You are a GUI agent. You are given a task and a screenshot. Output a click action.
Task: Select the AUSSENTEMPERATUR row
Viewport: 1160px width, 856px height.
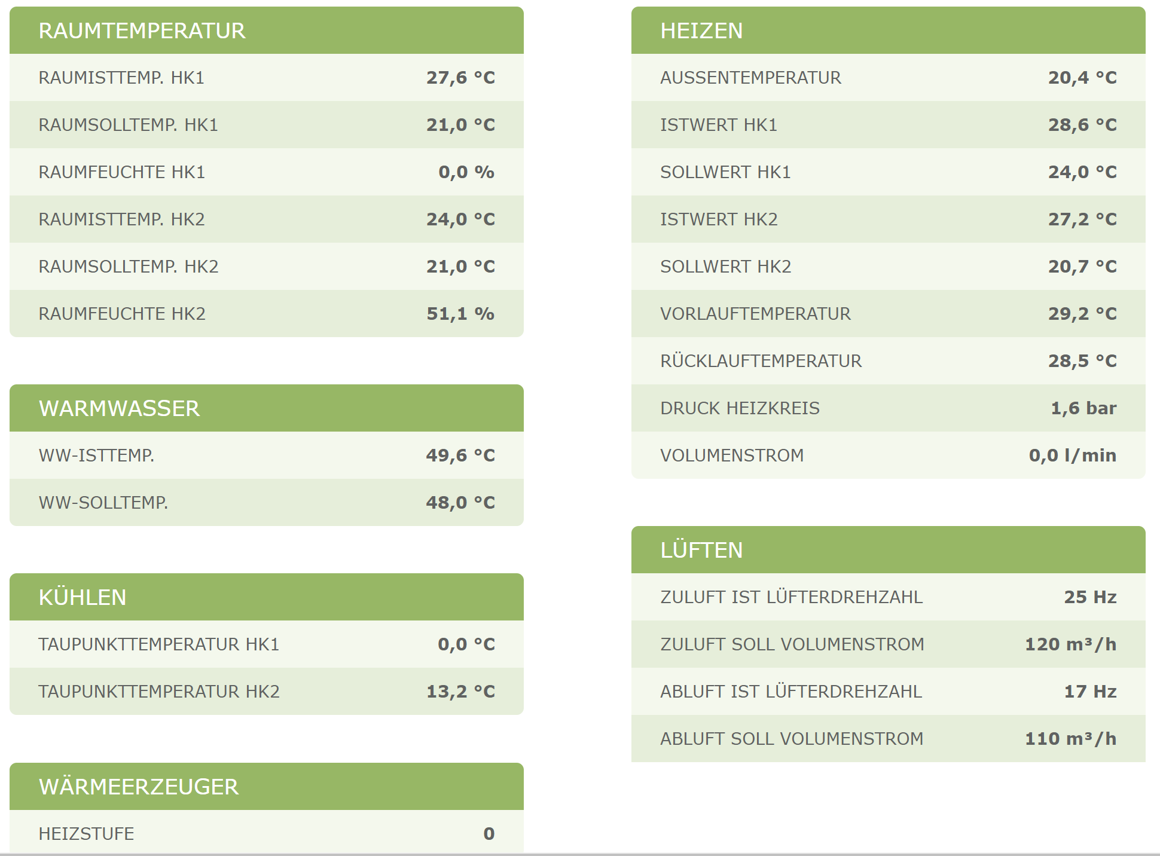(x=889, y=78)
